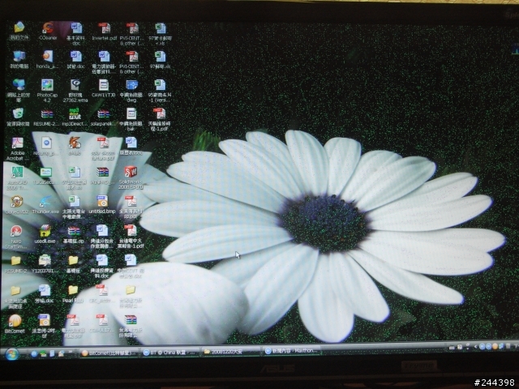The image size is (519, 389).
Task: Launch Nero StartSmart from the desktop
Action: click(x=16, y=237)
